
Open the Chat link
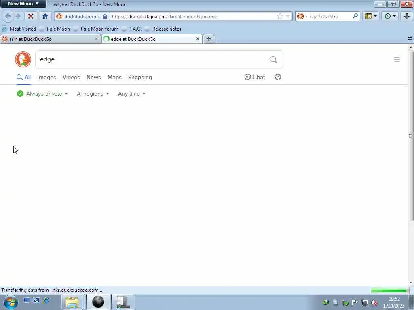click(x=255, y=77)
